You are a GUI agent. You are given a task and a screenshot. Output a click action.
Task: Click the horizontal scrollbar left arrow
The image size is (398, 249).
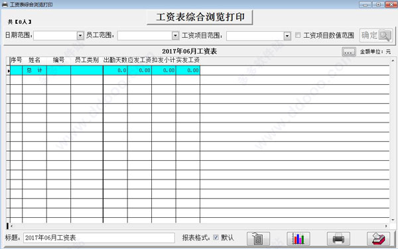[12, 226]
